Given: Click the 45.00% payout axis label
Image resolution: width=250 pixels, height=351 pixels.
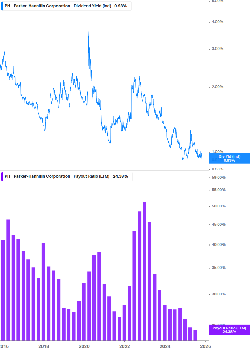Looking at the screenshot, I should click(219, 224).
